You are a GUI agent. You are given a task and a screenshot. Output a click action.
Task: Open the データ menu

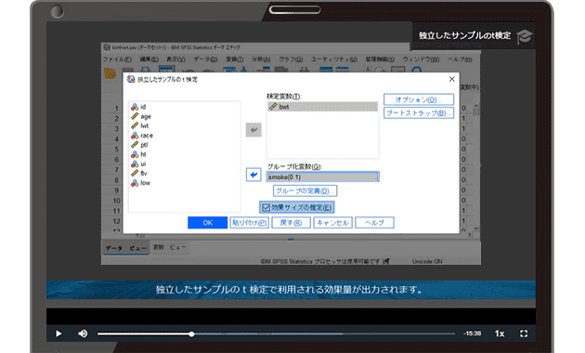point(205,59)
